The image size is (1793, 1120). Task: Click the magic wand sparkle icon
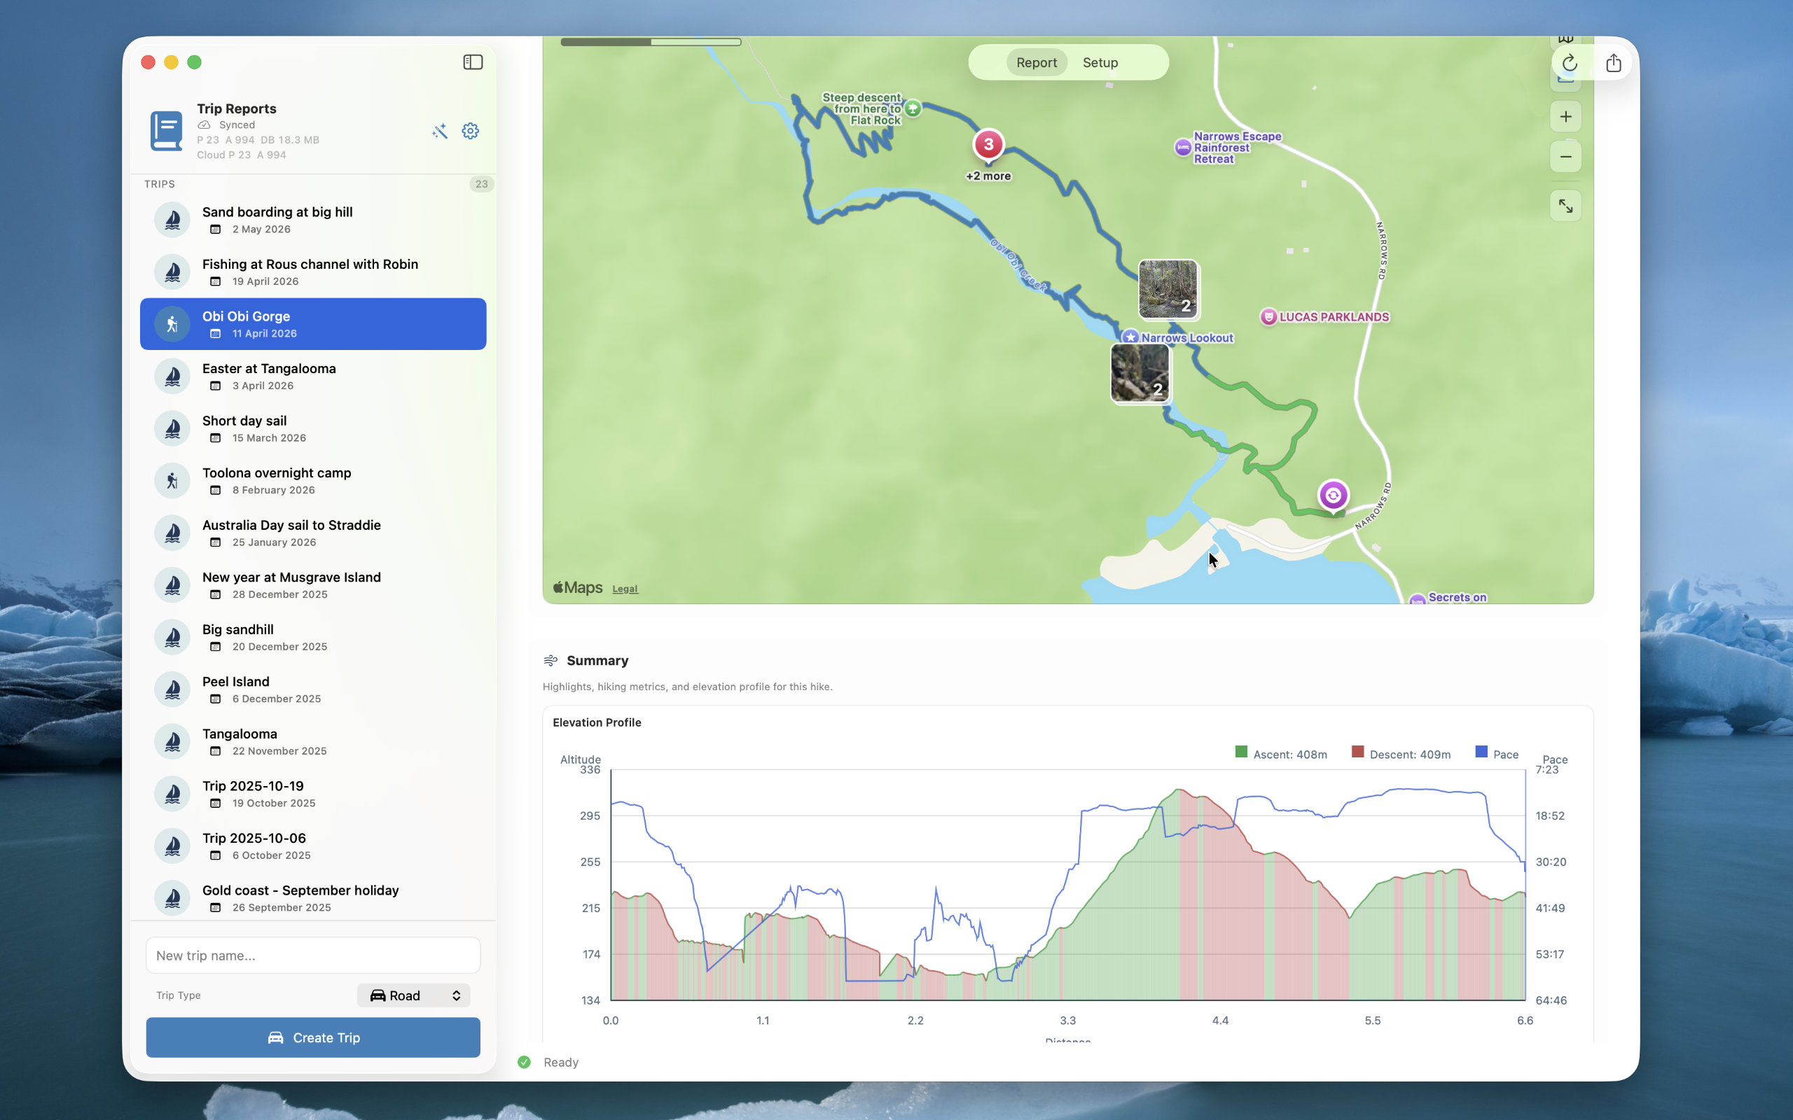pos(439,131)
